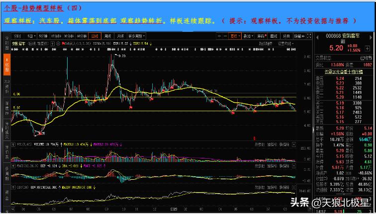Click the 画线 drawing tool button

point(274,36)
